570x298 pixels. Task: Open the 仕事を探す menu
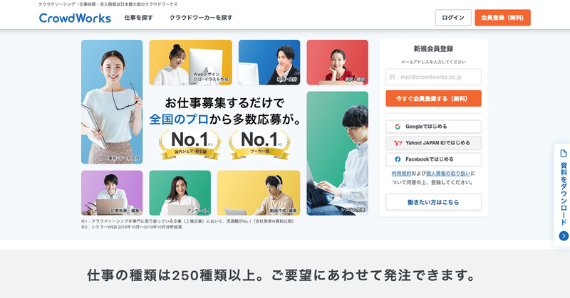pos(138,17)
